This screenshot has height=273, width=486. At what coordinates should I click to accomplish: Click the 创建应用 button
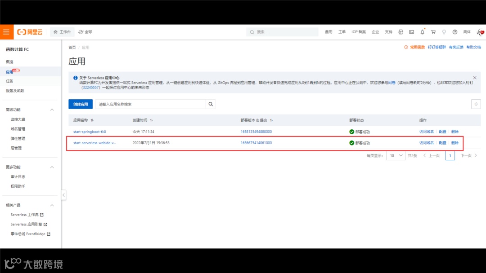pyautogui.click(x=80, y=104)
